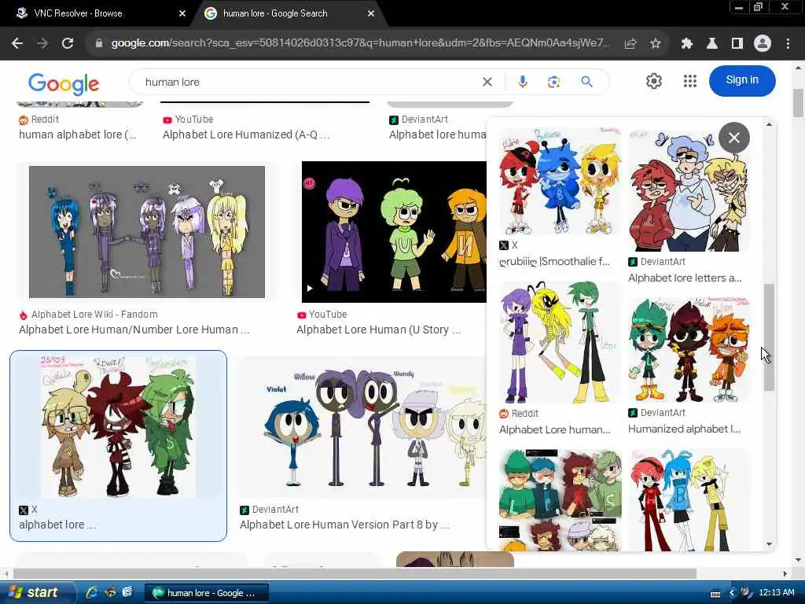Open side panel Alphabet lore letters image
This screenshot has width=805, height=604.
tap(689, 190)
